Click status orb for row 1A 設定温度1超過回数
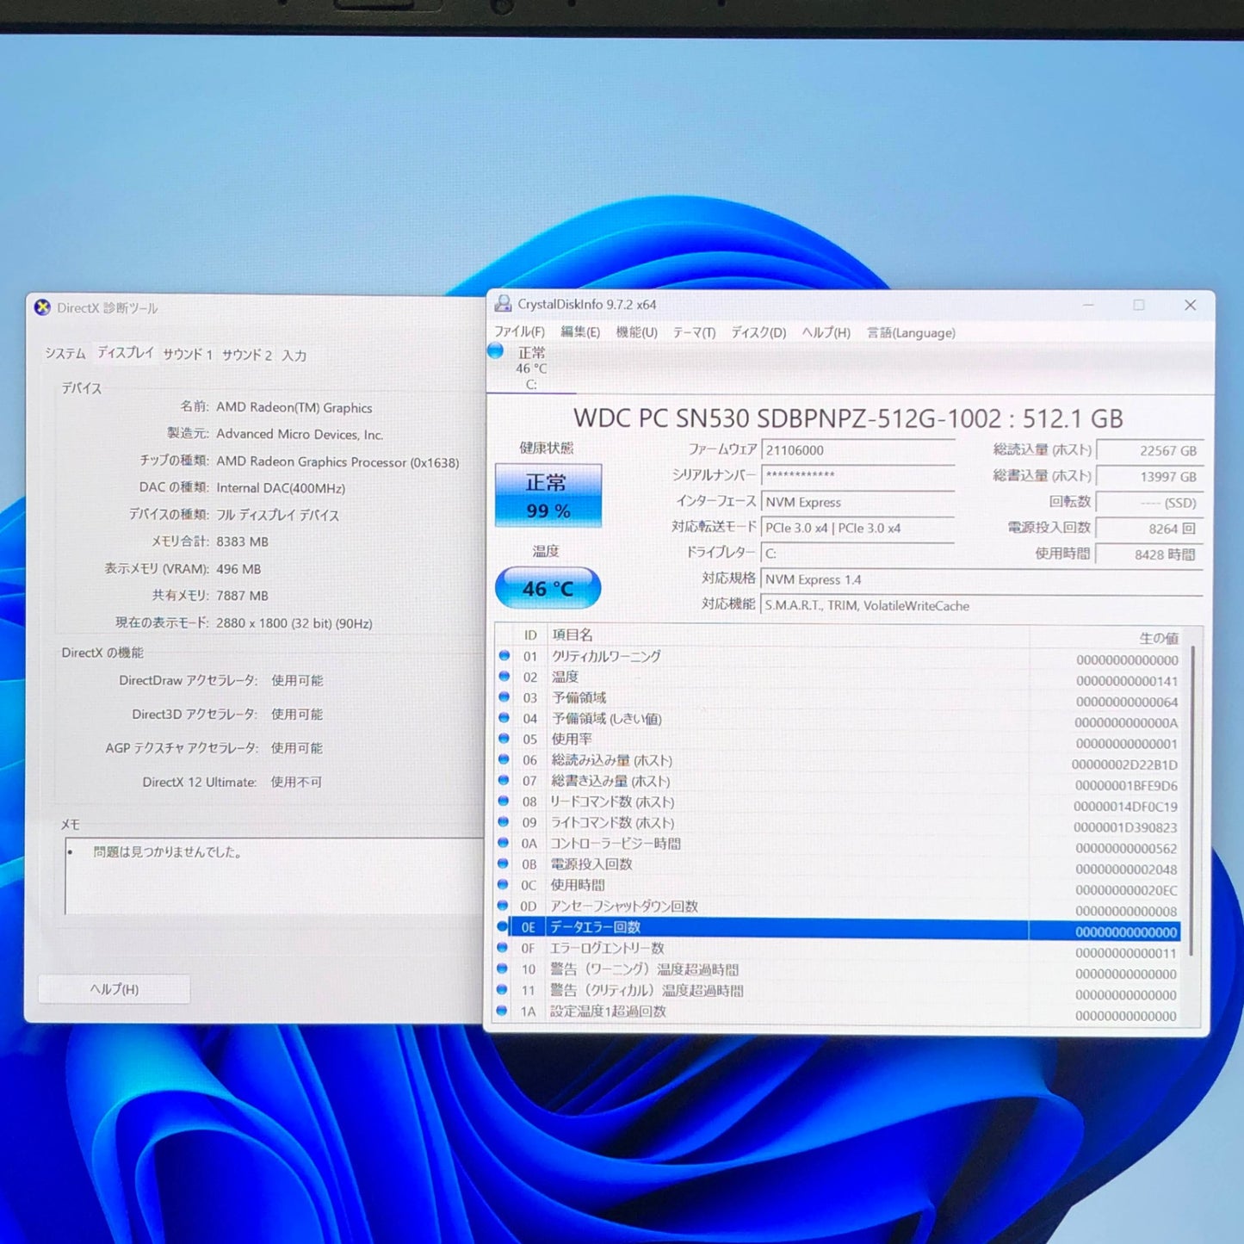The image size is (1244, 1244). (x=503, y=1011)
